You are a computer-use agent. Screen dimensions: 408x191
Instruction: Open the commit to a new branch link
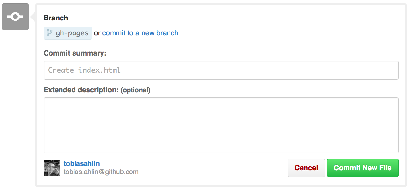point(140,33)
